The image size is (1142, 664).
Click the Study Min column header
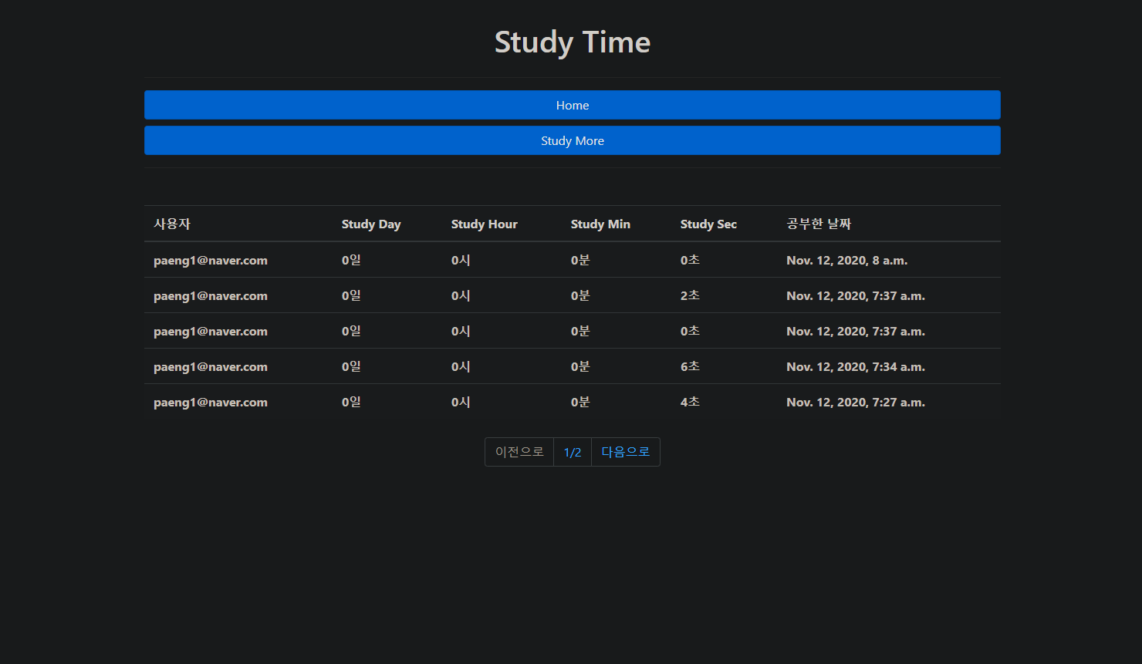coord(600,224)
